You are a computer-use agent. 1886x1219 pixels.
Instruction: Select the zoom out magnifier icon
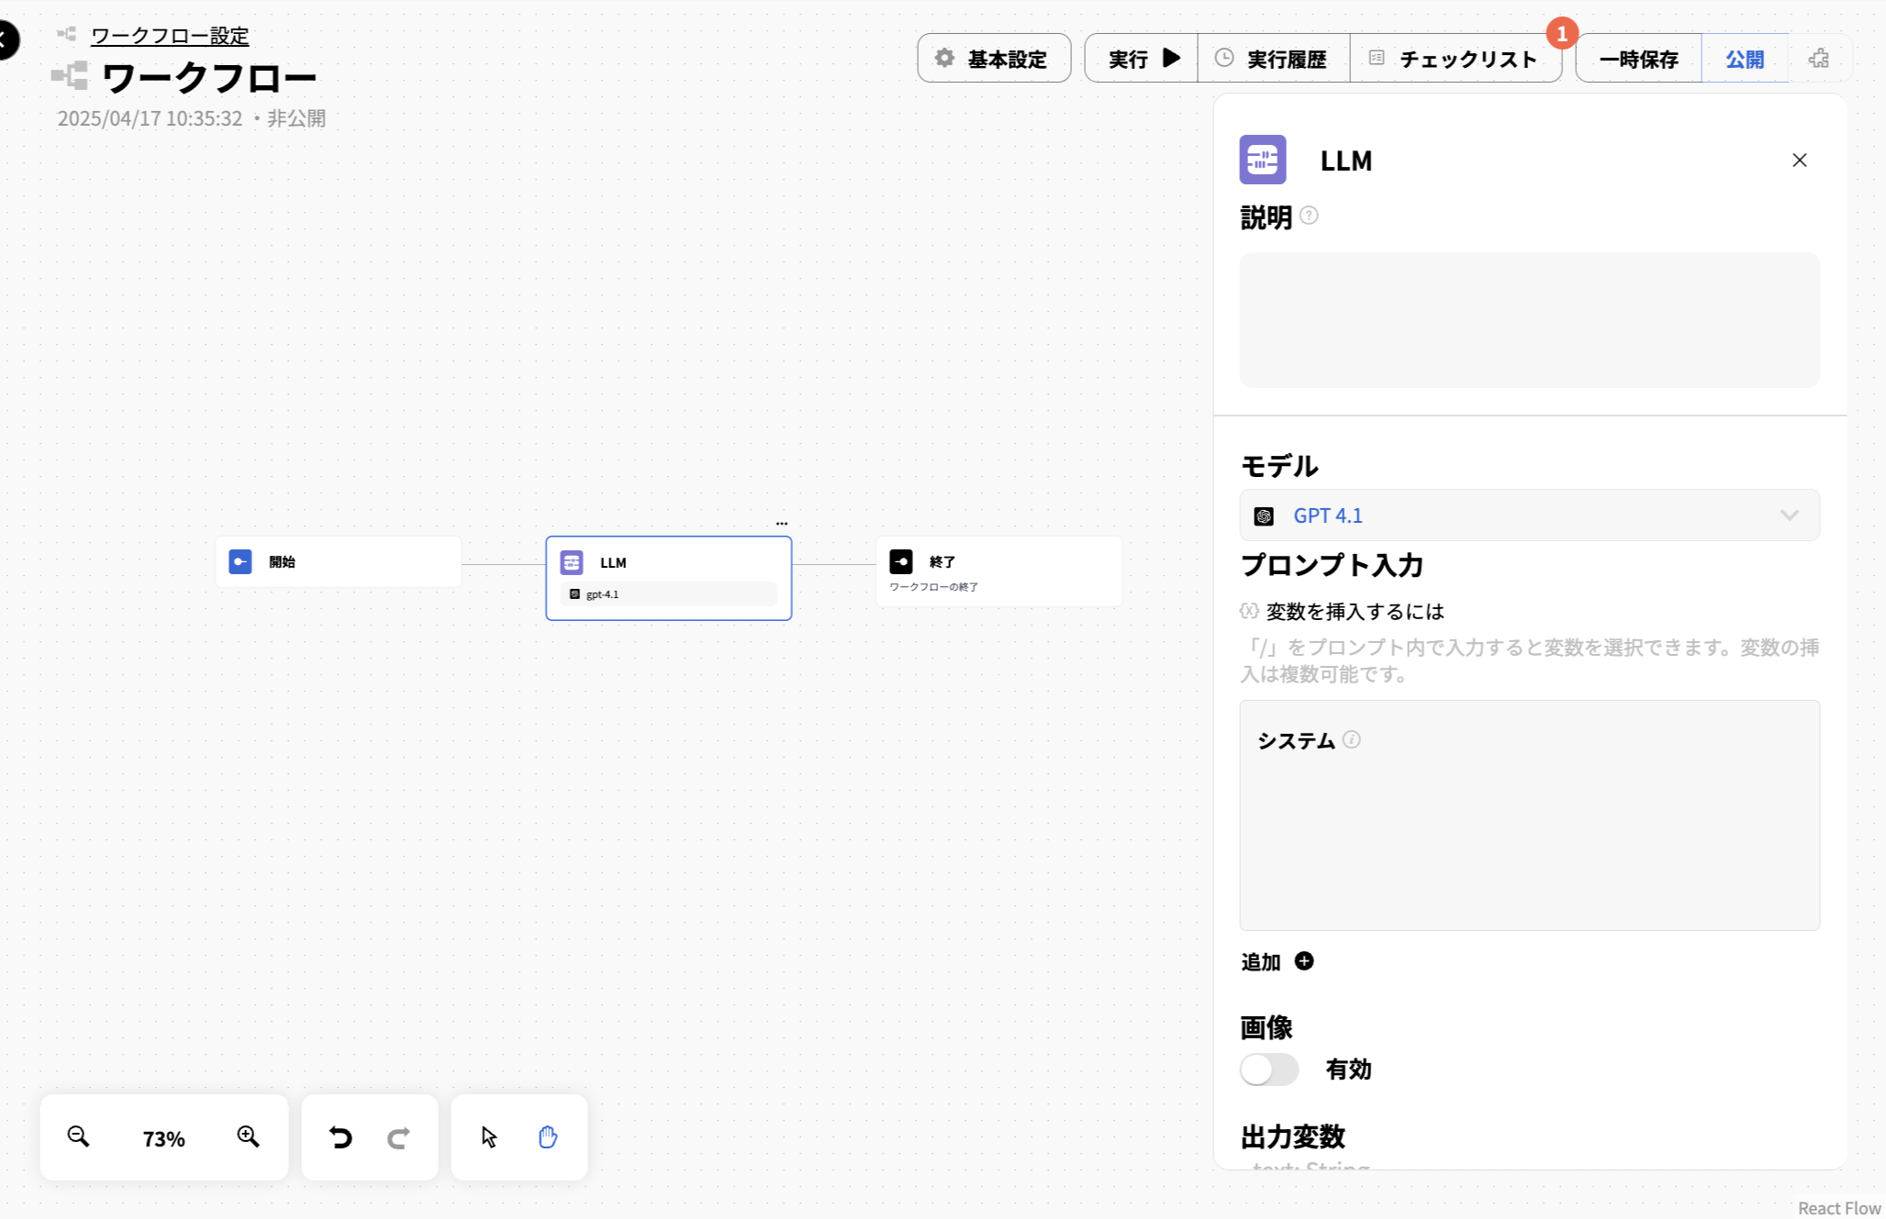pos(78,1137)
